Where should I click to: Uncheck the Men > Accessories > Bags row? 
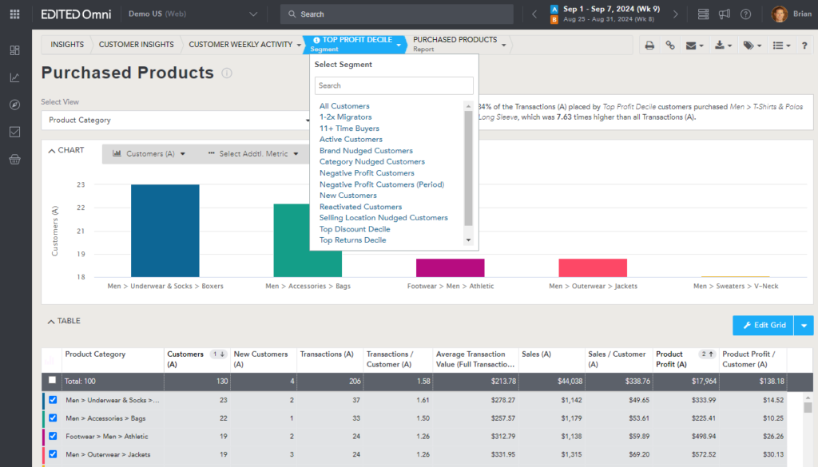(53, 418)
